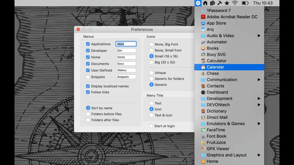The width and height of the screenshot is (294, 165).
Task: Click the 1Password 7 app icon
Action: click(x=203, y=11)
